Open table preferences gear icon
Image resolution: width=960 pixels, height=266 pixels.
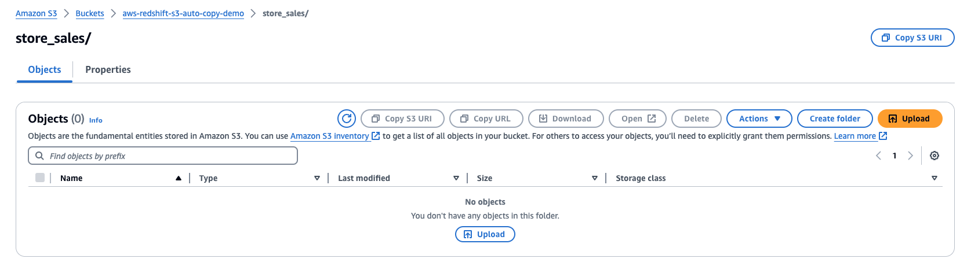pyautogui.click(x=934, y=156)
